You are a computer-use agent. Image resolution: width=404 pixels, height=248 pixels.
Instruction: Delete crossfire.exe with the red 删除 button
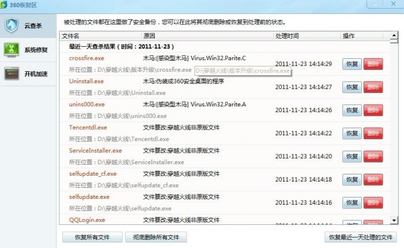[x=373, y=64]
